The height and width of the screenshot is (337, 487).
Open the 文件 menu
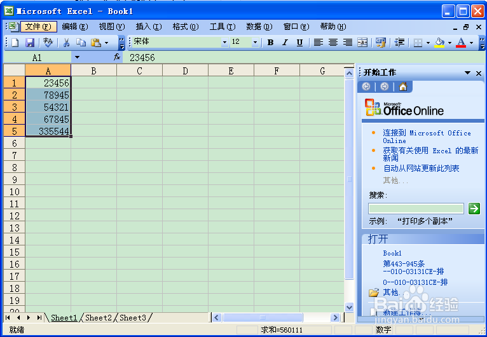[x=39, y=27]
